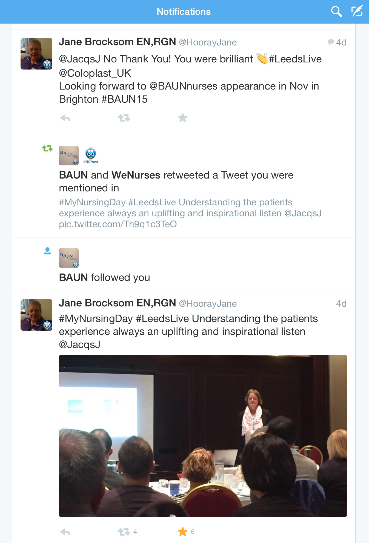The width and height of the screenshot is (369, 543).
Task: Open the BAUN avatar in retweet notification
Action: [69, 156]
